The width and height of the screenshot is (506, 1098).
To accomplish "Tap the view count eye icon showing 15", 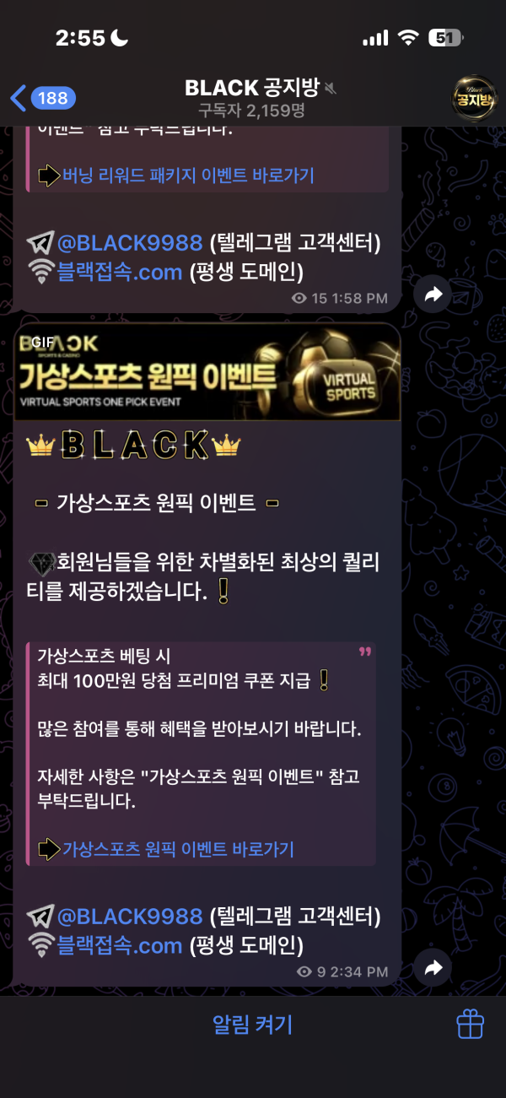I will [299, 298].
